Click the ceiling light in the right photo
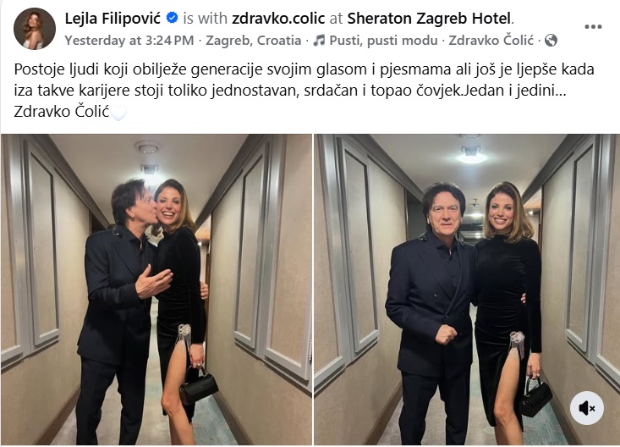Viewport: 620px width, 447px height. (x=471, y=156)
